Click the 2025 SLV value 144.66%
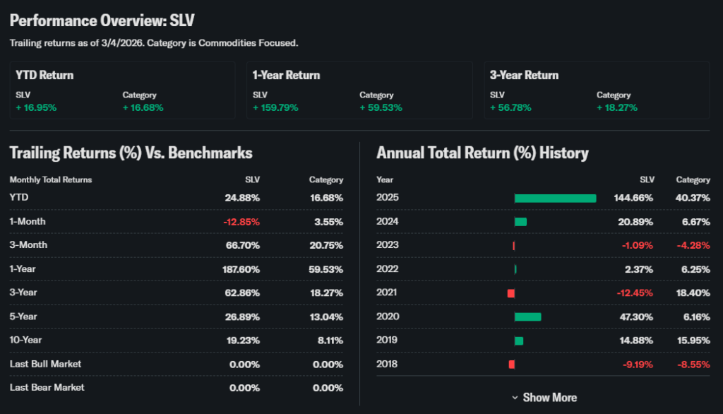723x414 pixels. [633, 198]
